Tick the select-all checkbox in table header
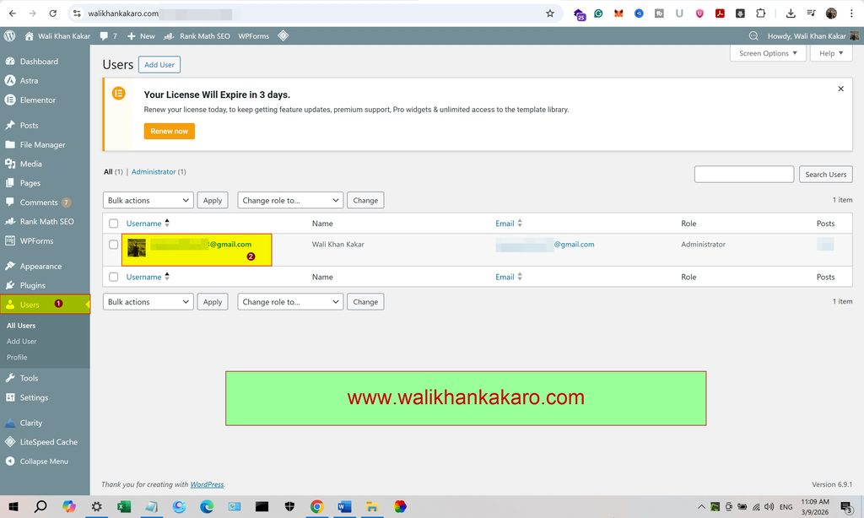Image resolution: width=864 pixels, height=518 pixels. pos(114,224)
